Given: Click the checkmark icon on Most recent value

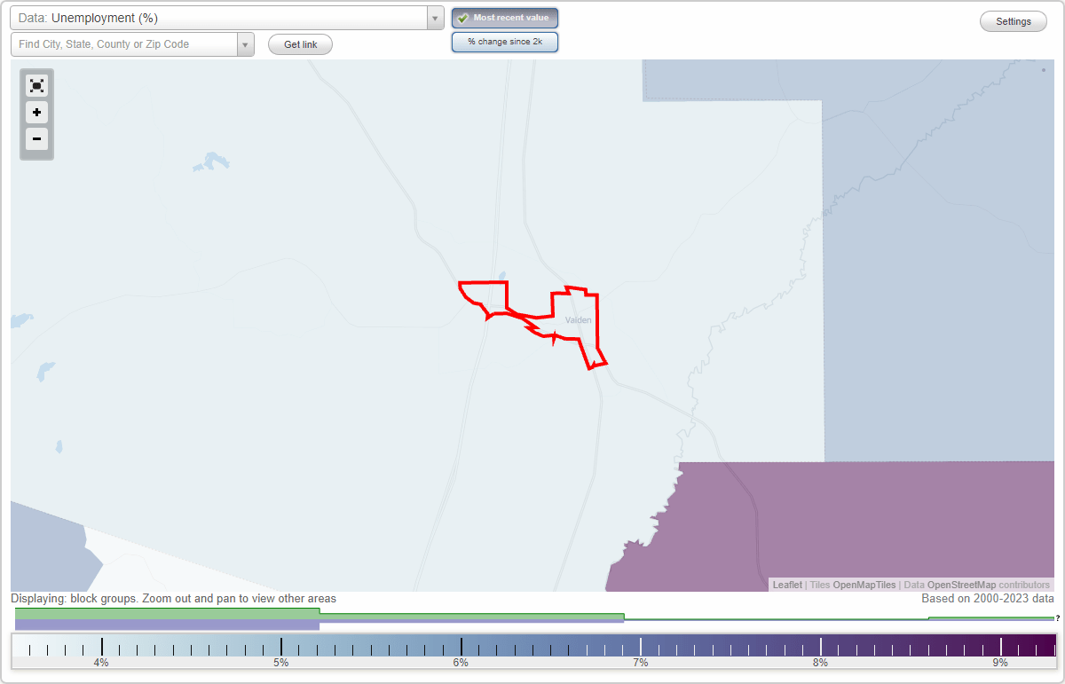Looking at the screenshot, I should click(x=462, y=18).
